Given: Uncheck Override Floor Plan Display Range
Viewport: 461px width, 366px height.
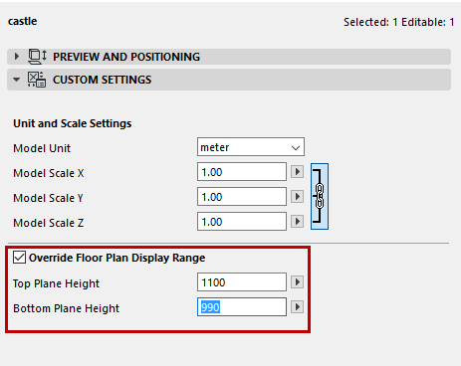Looking at the screenshot, I should point(19,258).
